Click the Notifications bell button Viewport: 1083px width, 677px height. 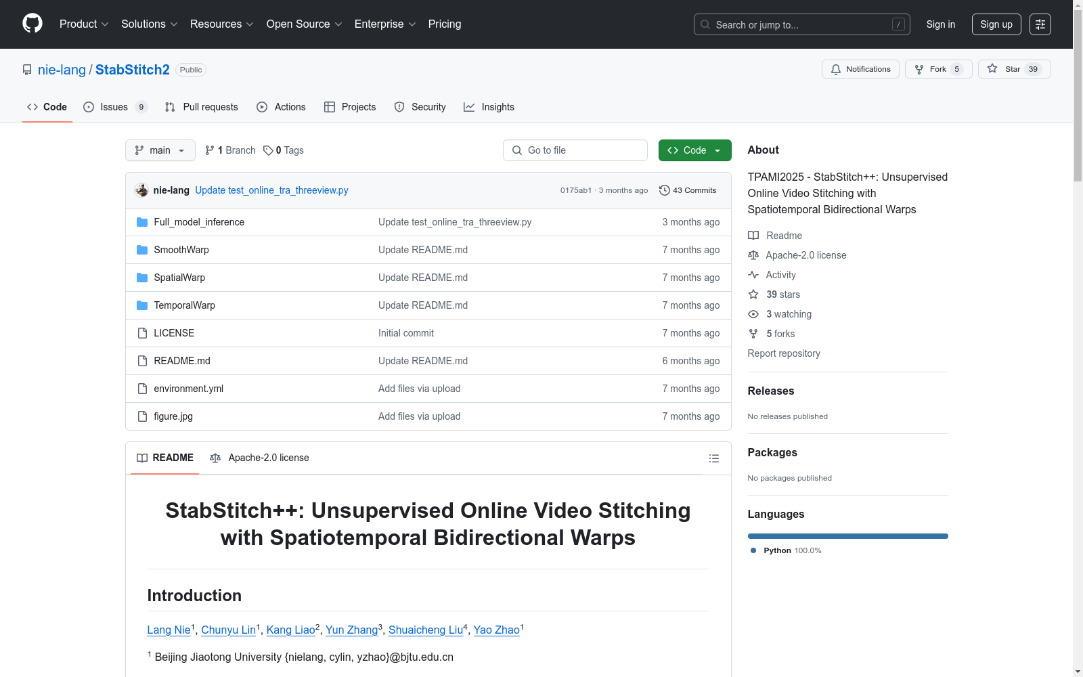[860, 69]
